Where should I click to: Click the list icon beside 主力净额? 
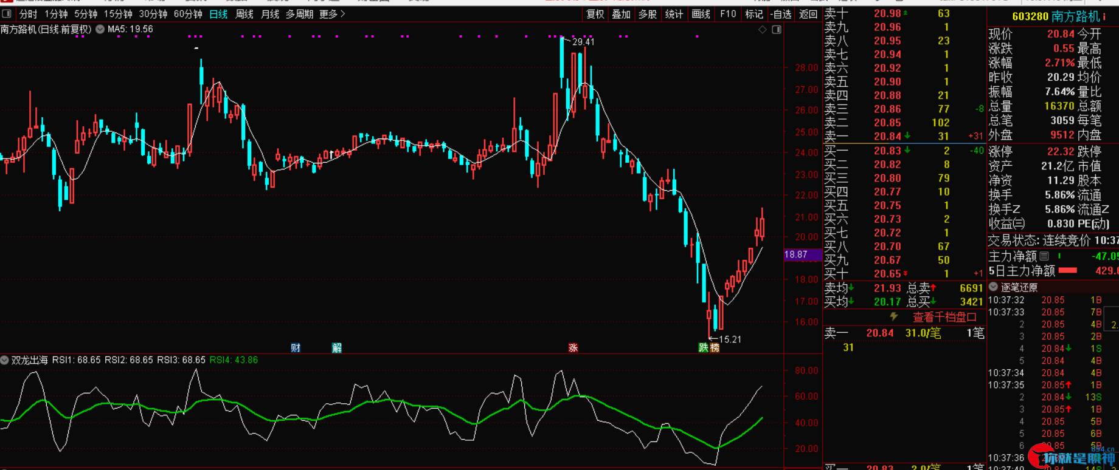coord(1044,256)
